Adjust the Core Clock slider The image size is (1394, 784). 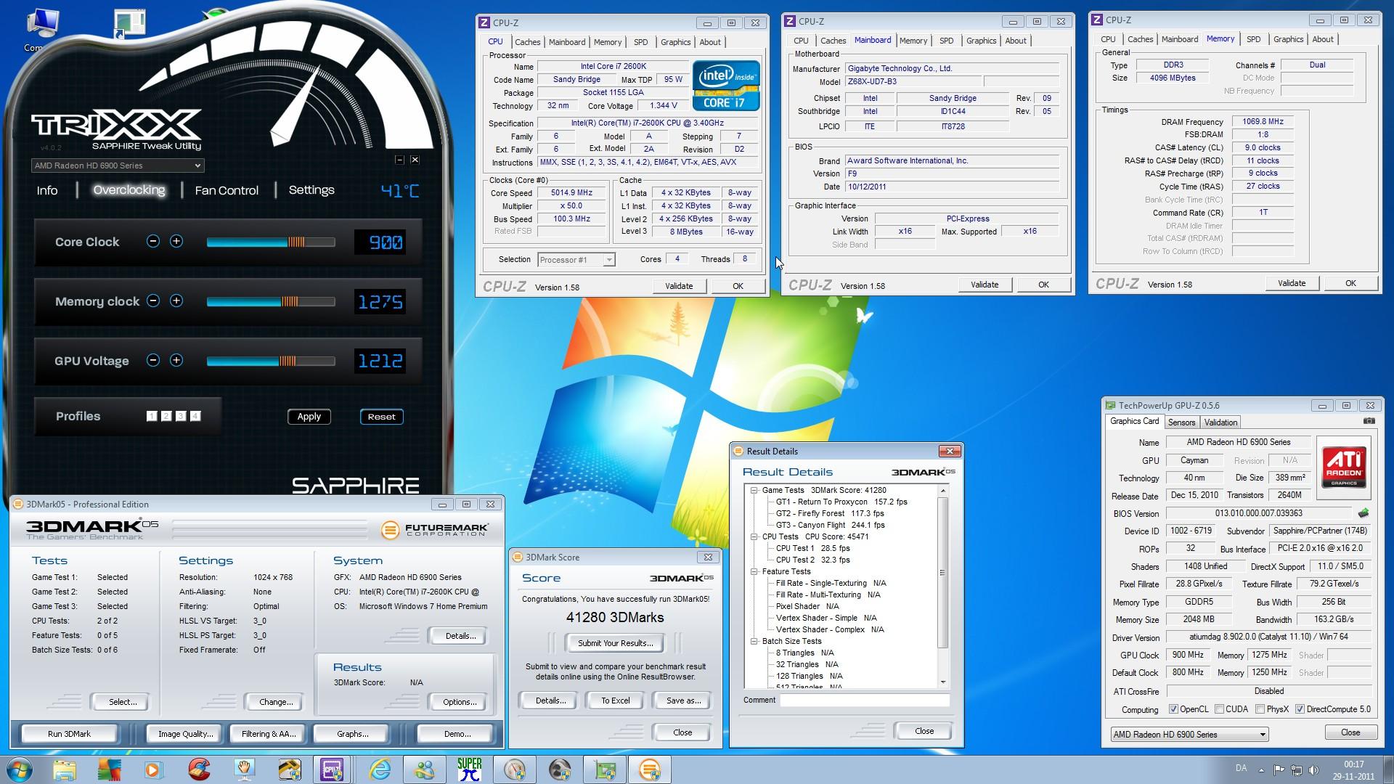pos(271,242)
